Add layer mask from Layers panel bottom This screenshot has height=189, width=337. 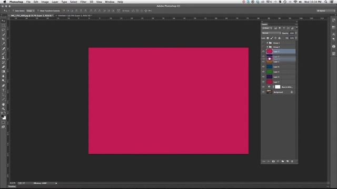click(x=273, y=161)
